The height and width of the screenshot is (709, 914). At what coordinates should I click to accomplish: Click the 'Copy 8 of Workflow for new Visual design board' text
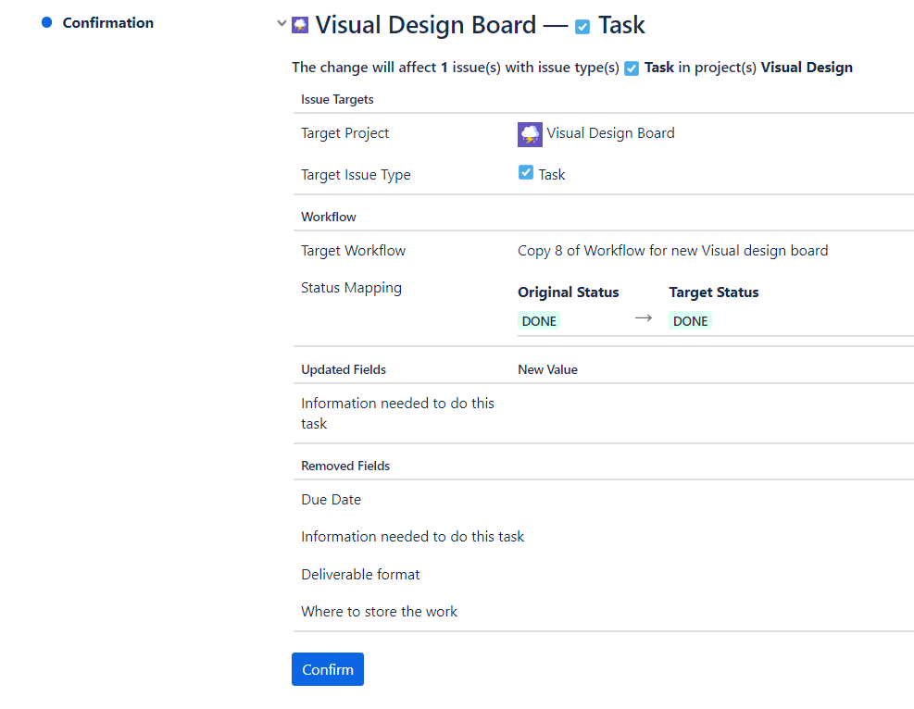[x=672, y=251]
